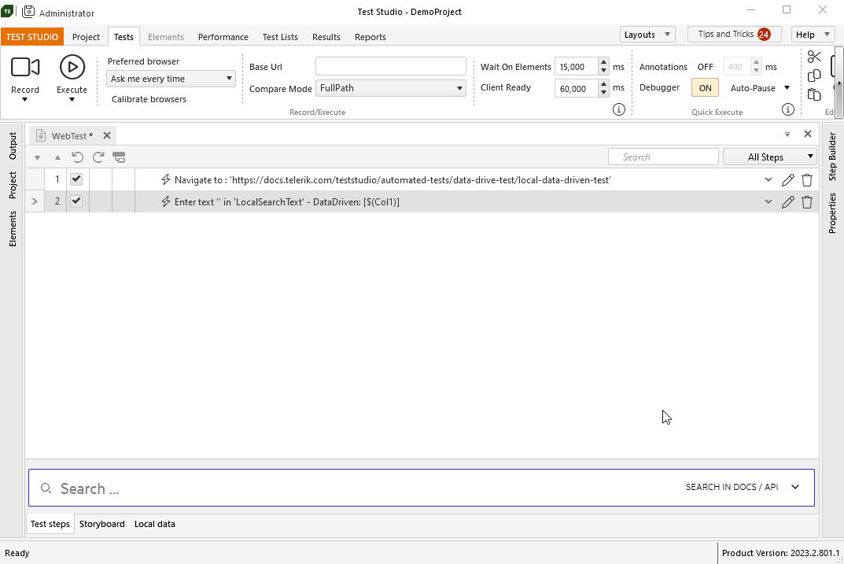Switch to the Reports tab
844x564 pixels.
coord(370,37)
